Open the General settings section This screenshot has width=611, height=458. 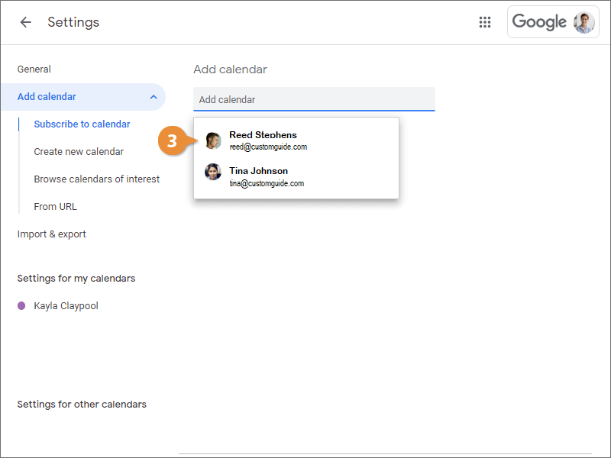34,69
